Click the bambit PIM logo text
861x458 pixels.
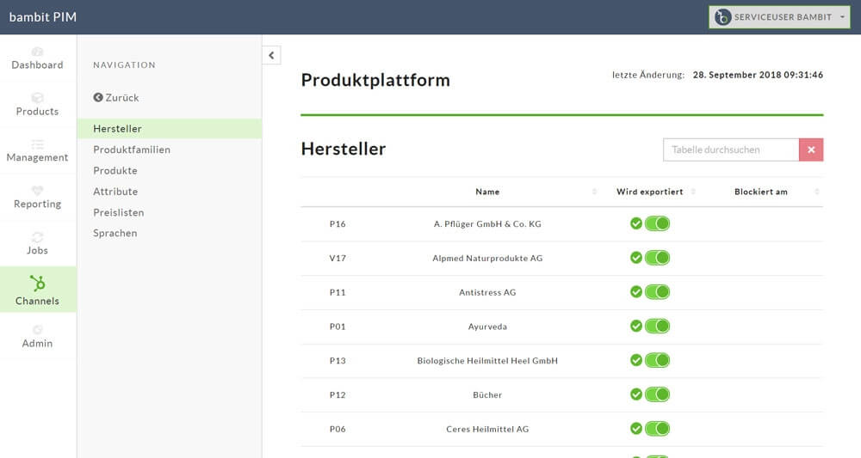coord(43,17)
